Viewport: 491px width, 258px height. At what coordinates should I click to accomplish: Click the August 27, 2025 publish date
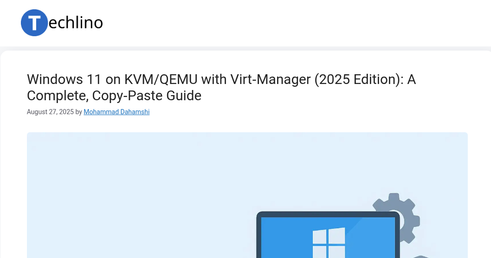[50, 112]
